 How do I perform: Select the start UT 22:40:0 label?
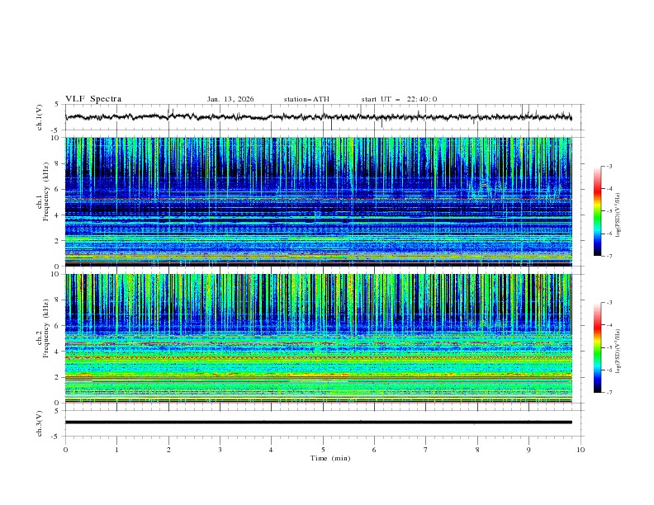(399, 99)
